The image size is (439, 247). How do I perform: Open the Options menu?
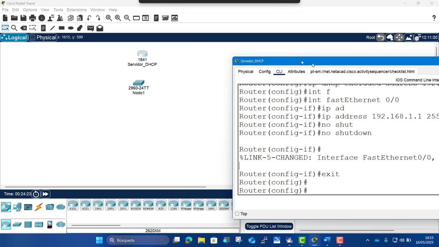[x=30, y=10]
